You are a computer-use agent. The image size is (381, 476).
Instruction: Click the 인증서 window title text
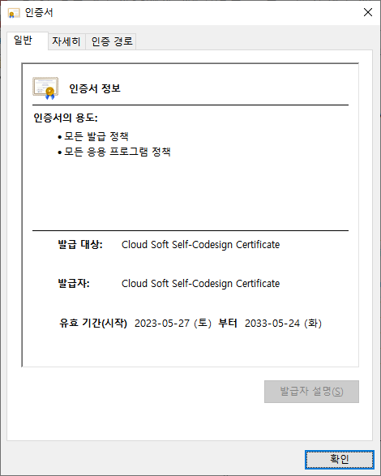39,12
